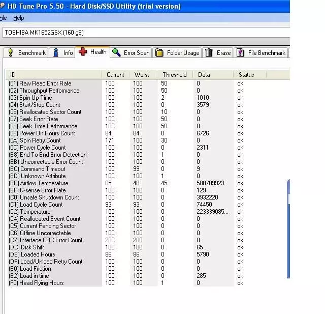Sort by the ID column header
The image size is (325, 314).
(x=53, y=75)
